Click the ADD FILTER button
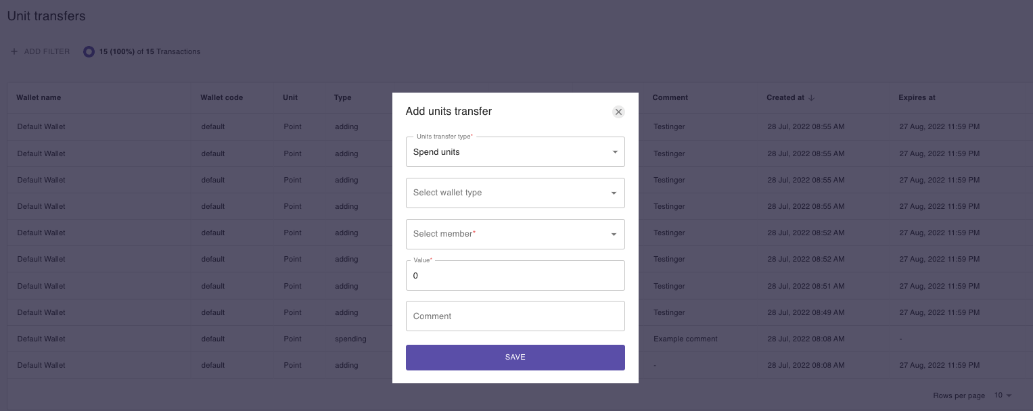Viewport: 1033px width, 411px height. click(x=40, y=51)
